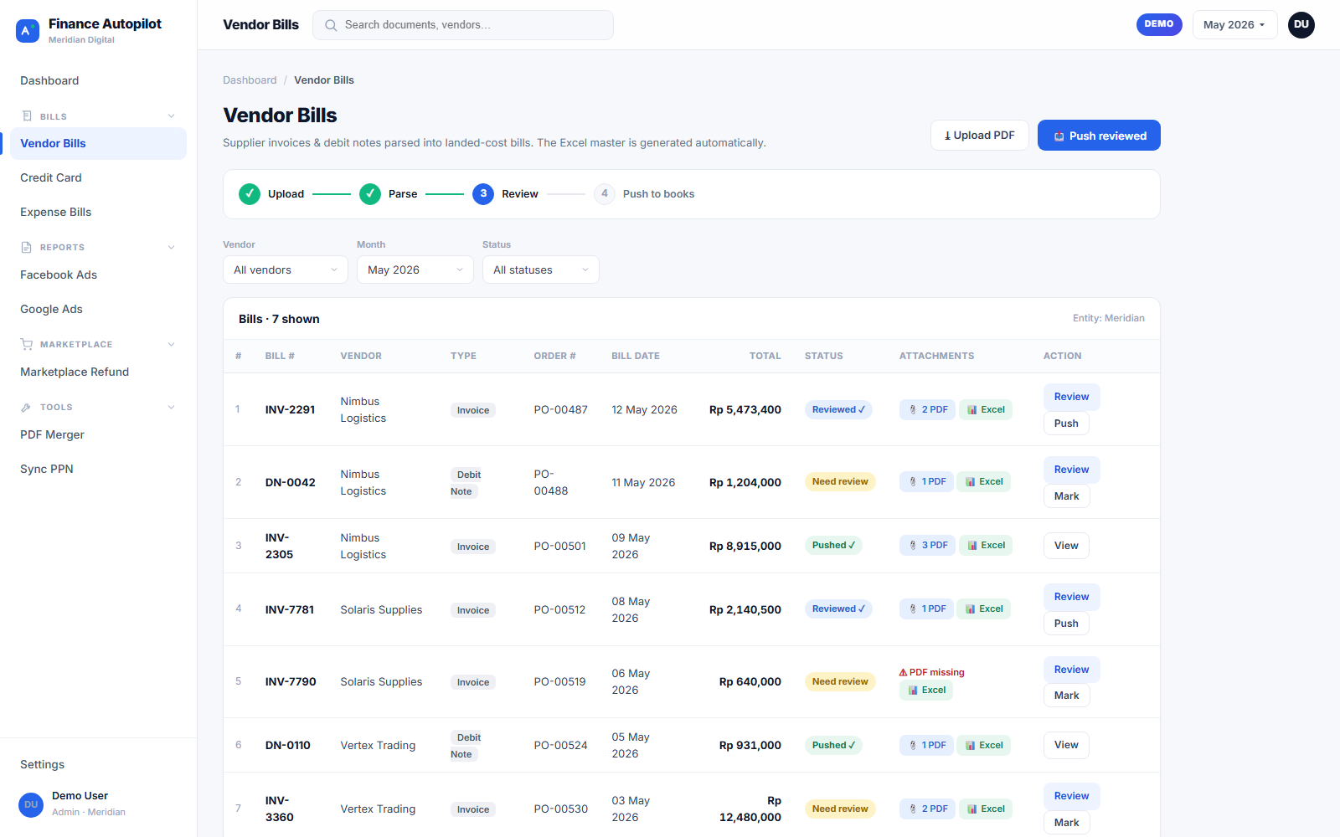Click the Upload PDF button

click(980, 136)
